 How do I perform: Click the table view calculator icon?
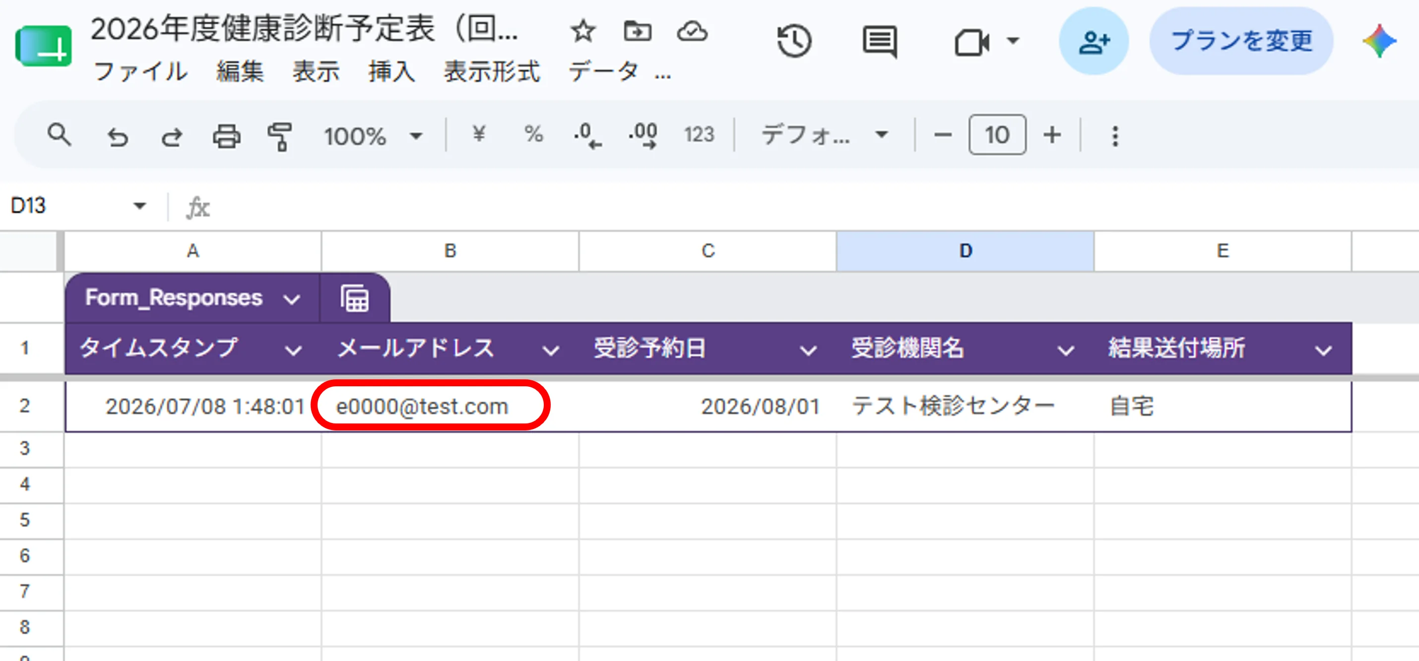pos(354,299)
